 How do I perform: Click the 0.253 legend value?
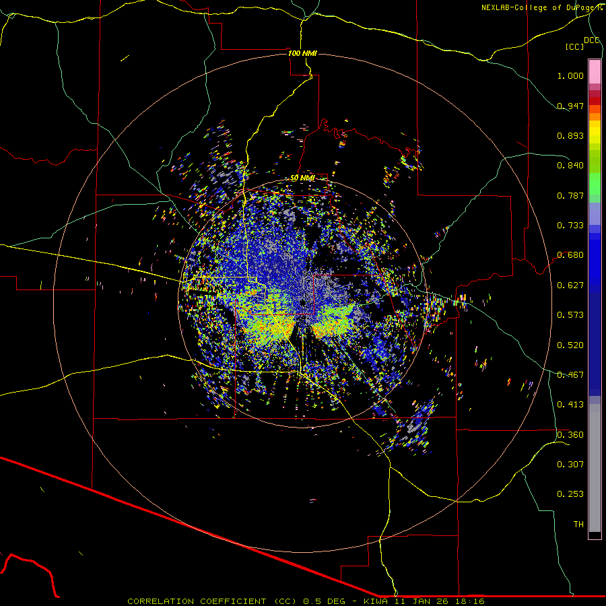570,494
